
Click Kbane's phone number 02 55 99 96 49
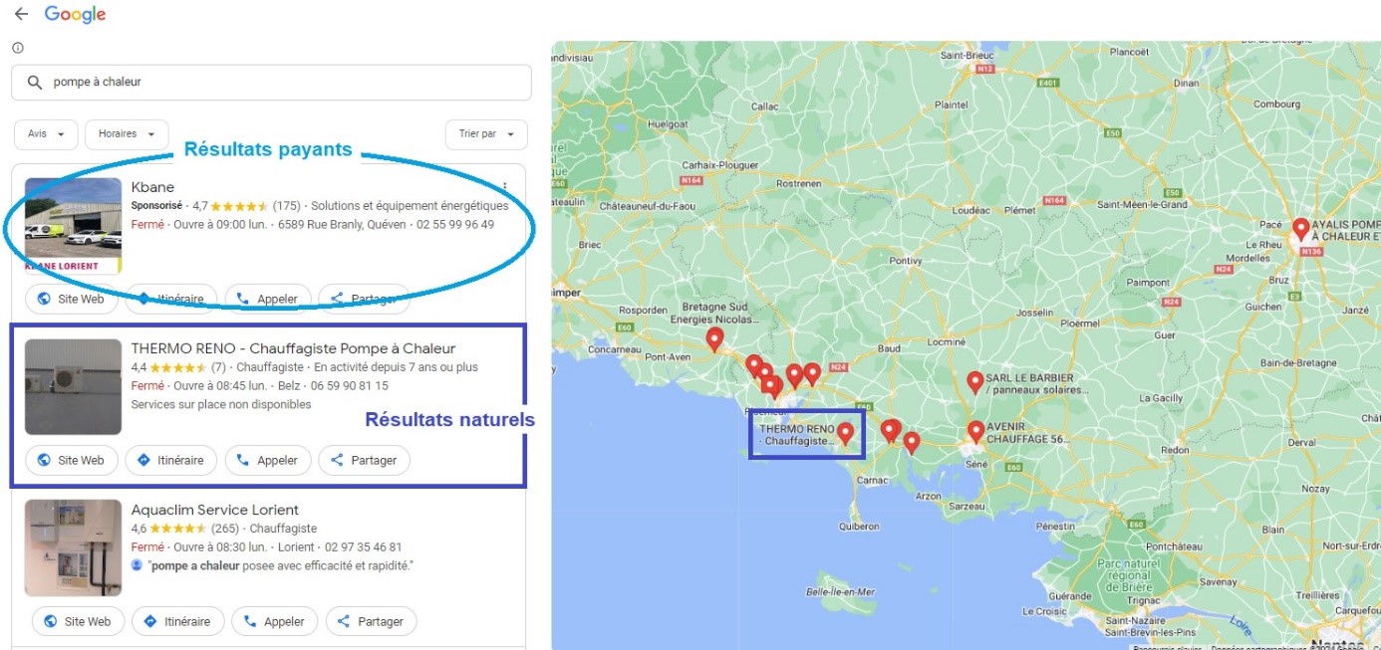coord(455,225)
